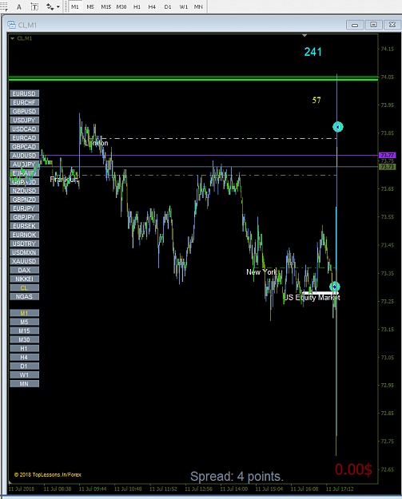This screenshot has width=402, height=499.
Task: Show the EURSEK chart via its button
Action: point(24,226)
